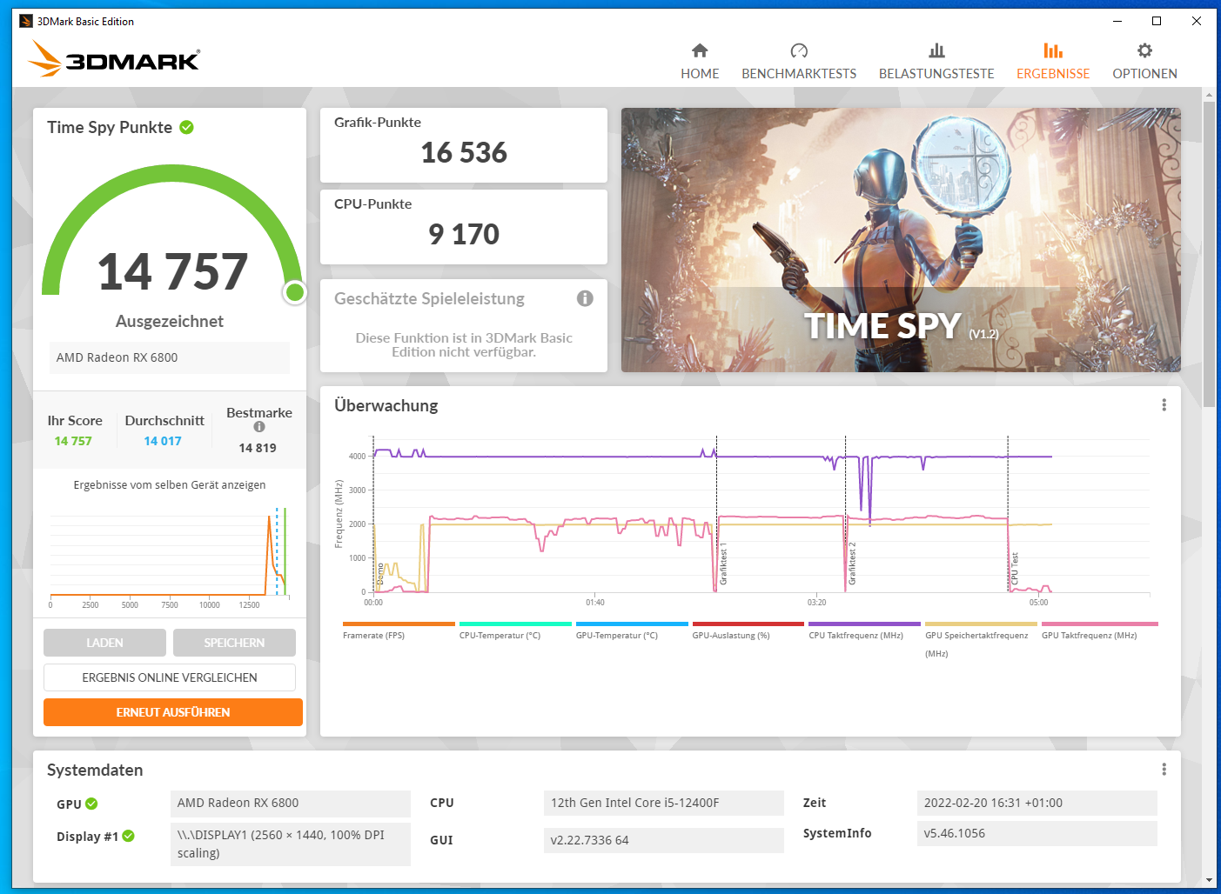Click 3DMark app icon in title bar

coord(26,21)
